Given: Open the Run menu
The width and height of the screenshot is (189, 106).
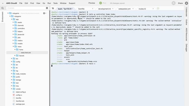Looking at the screenshot, I should point(49,3).
